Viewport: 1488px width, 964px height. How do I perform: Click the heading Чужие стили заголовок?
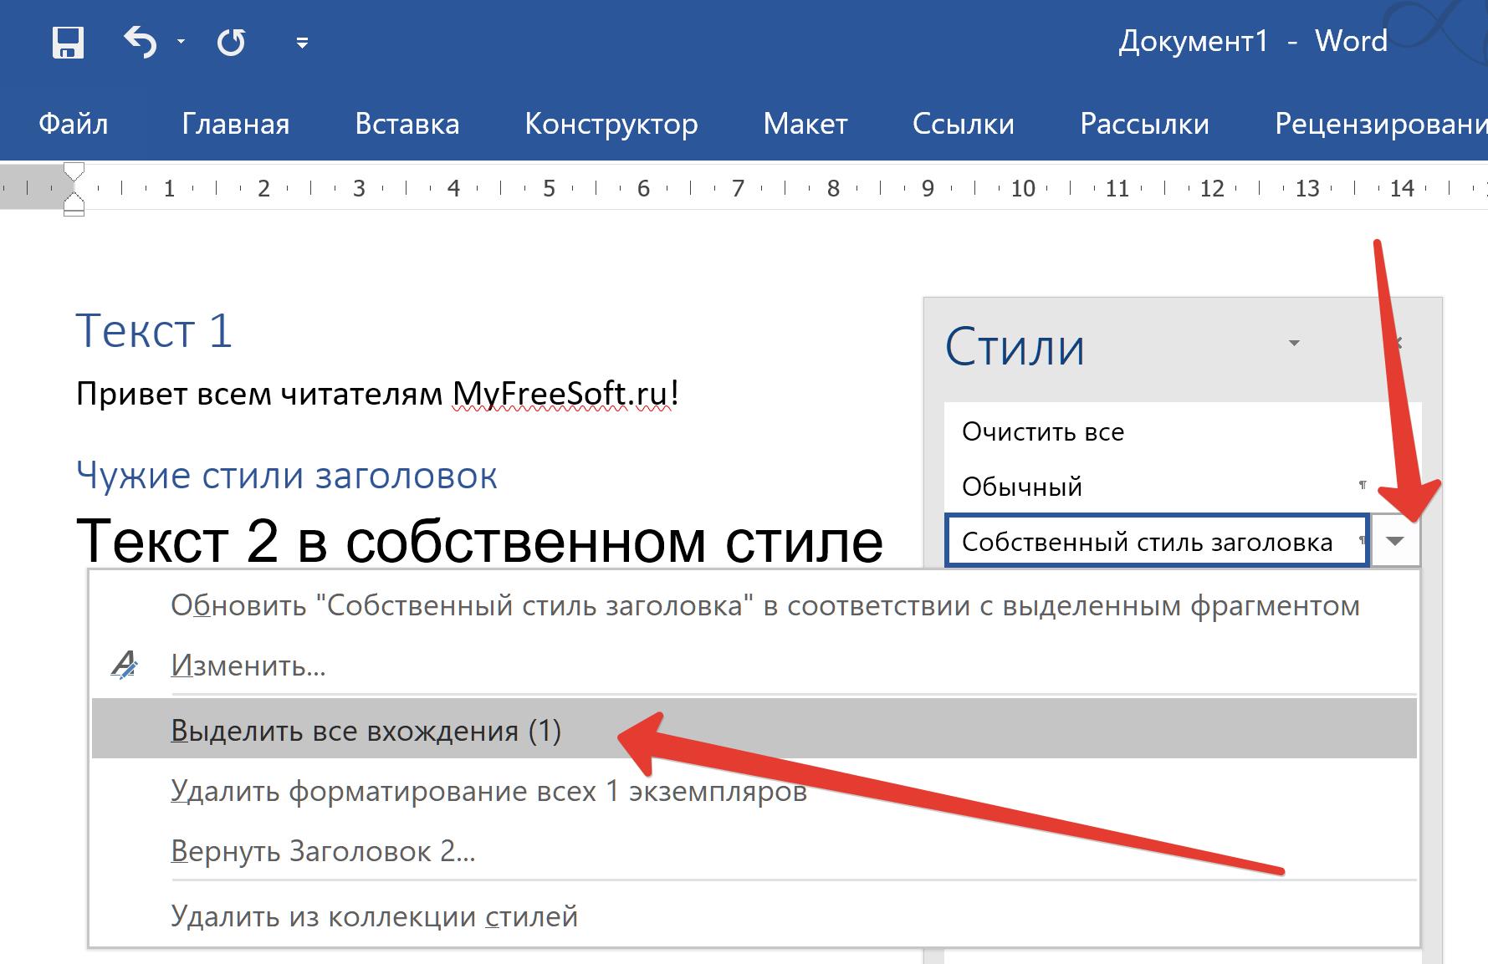coord(287,475)
